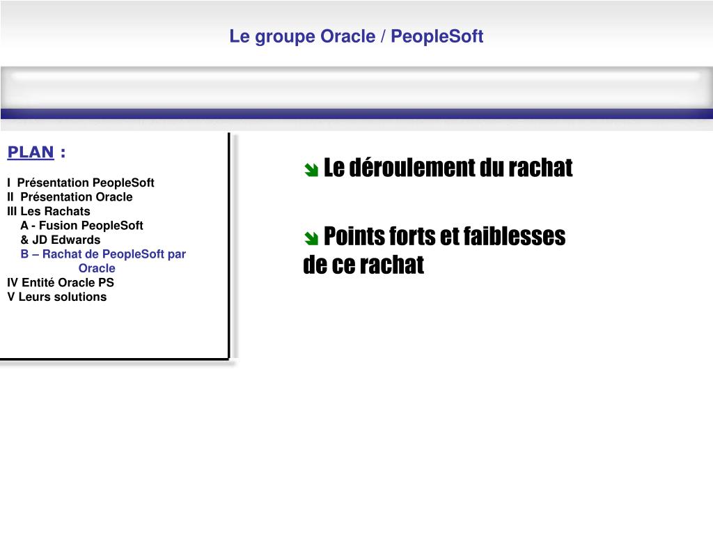Click the blue 'Oracle' continuation line

(97, 268)
